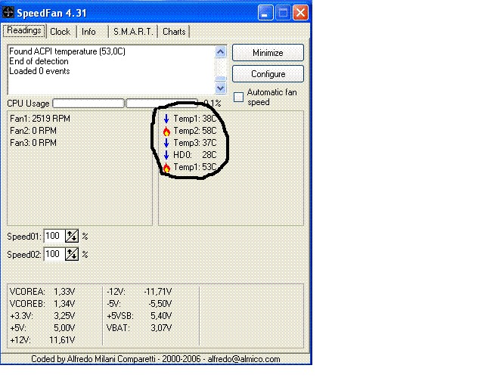Click the Minimize button
Image resolution: width=484 pixels, height=387 pixels.
coord(268,53)
